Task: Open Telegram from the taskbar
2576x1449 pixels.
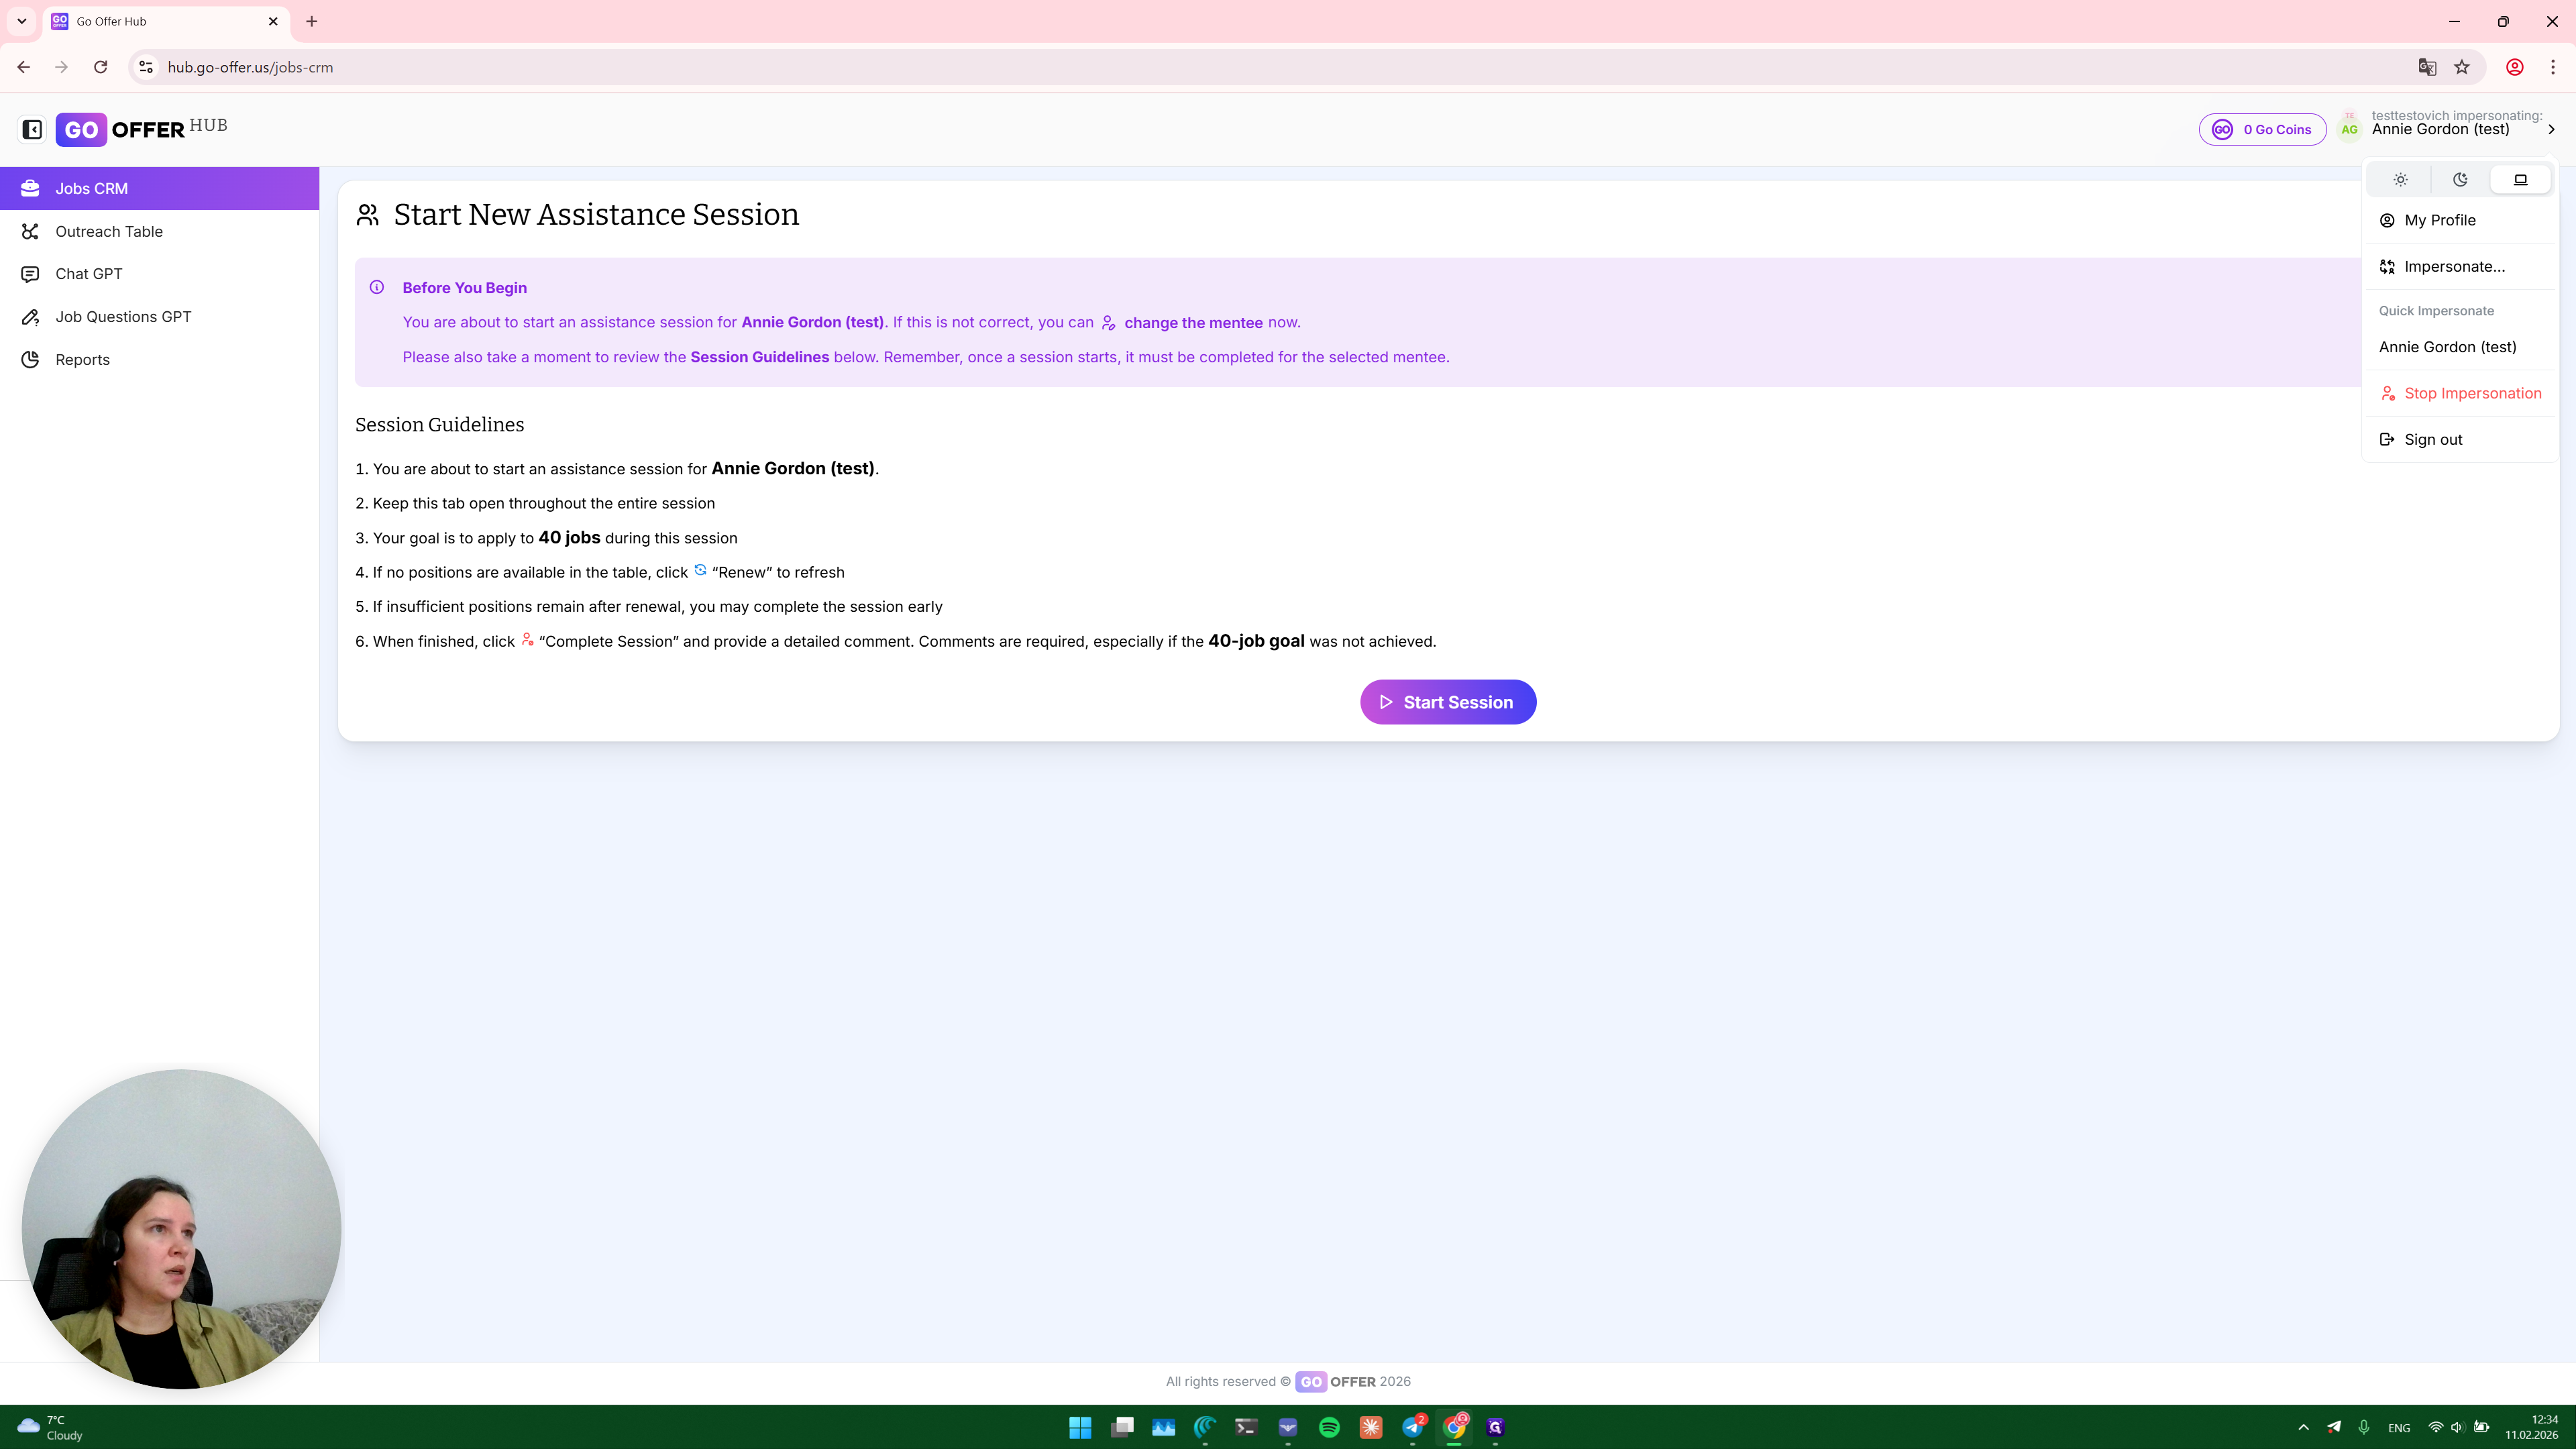Action: click(x=1412, y=1427)
